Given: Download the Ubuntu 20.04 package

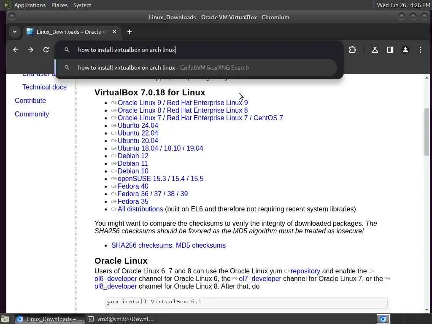Looking at the screenshot, I should (138, 141).
